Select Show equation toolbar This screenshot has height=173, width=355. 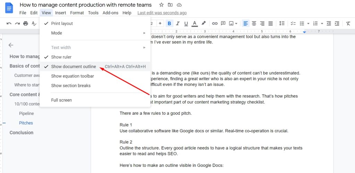click(95, 76)
